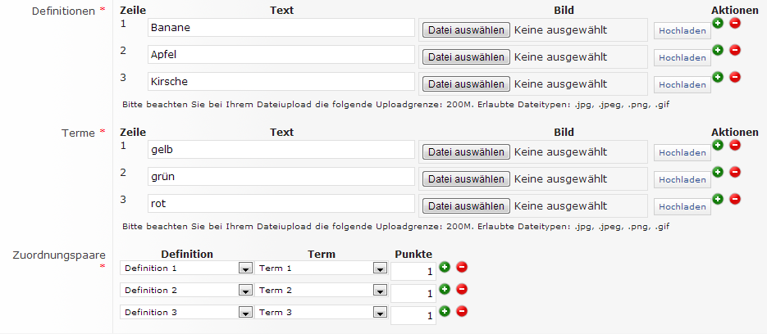Add a pair after Definition 1 pair
The image size is (767, 334).
click(x=445, y=267)
